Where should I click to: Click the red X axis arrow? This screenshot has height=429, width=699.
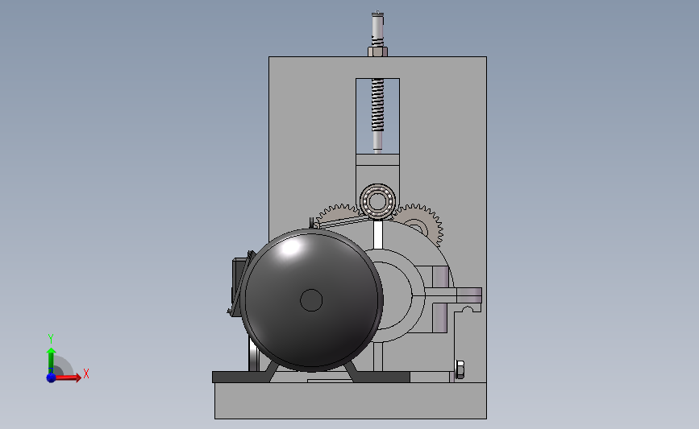click(x=67, y=377)
